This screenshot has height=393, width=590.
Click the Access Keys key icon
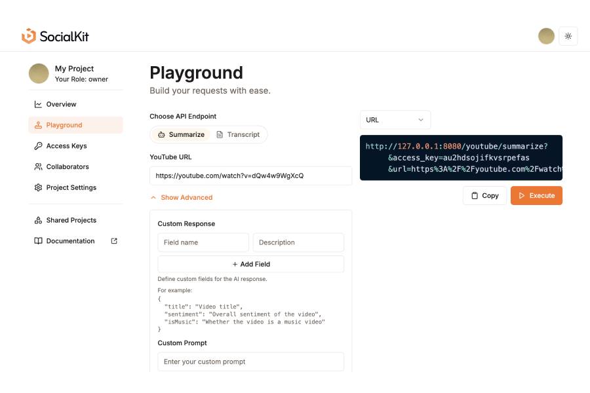tap(38, 146)
